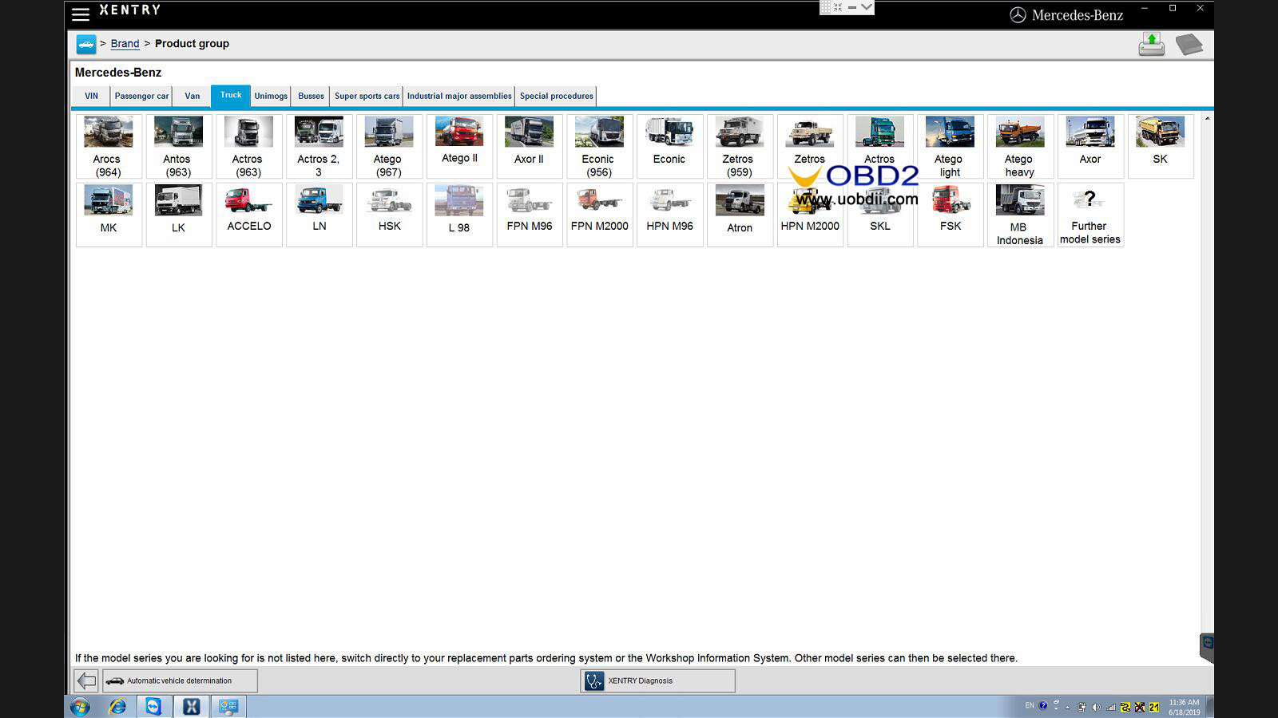Click the scrollbar up arrow
The width and height of the screenshot is (1278, 718).
pos(1207,119)
